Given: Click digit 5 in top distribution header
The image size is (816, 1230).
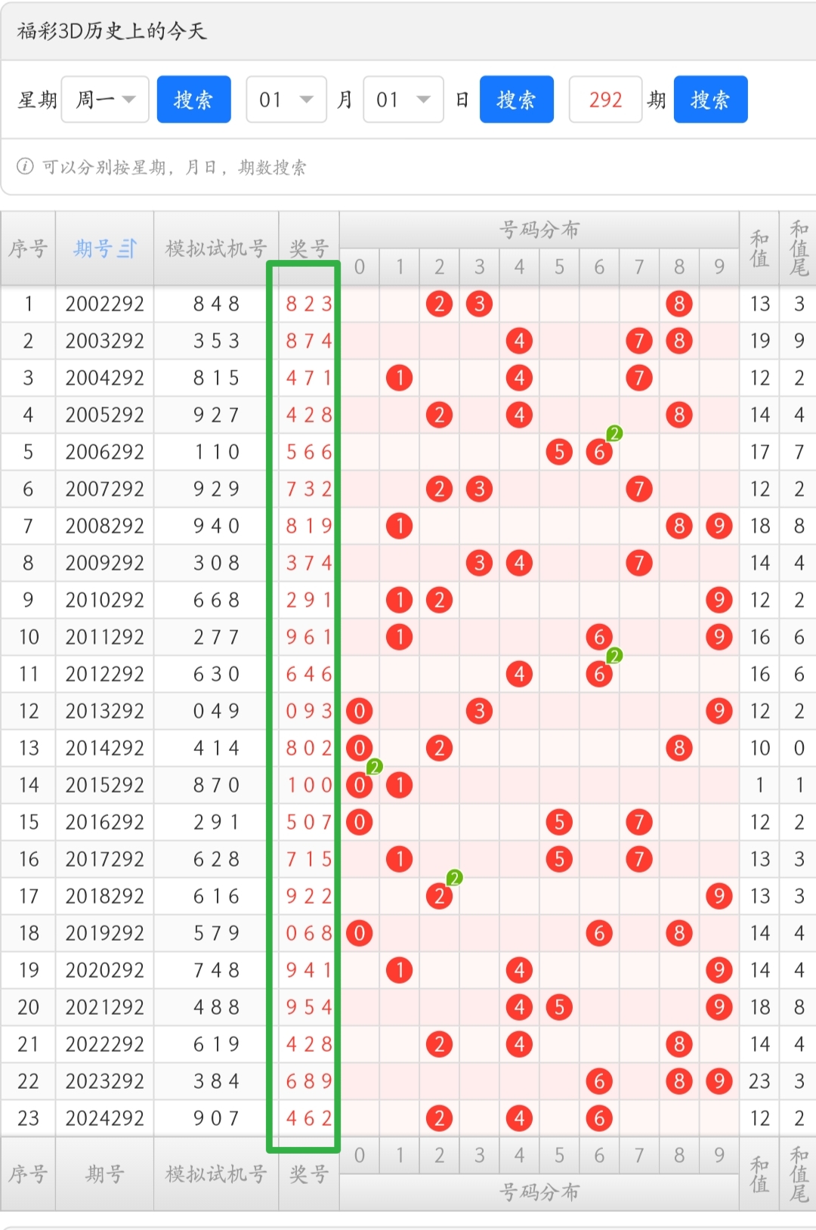Looking at the screenshot, I should tap(559, 267).
